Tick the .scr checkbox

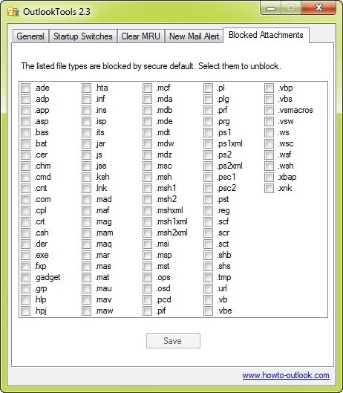click(208, 233)
